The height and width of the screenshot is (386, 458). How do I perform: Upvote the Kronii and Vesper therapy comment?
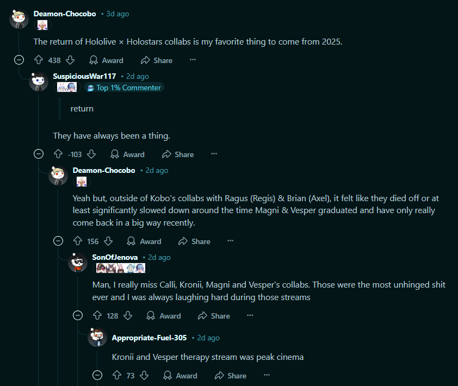(x=117, y=375)
